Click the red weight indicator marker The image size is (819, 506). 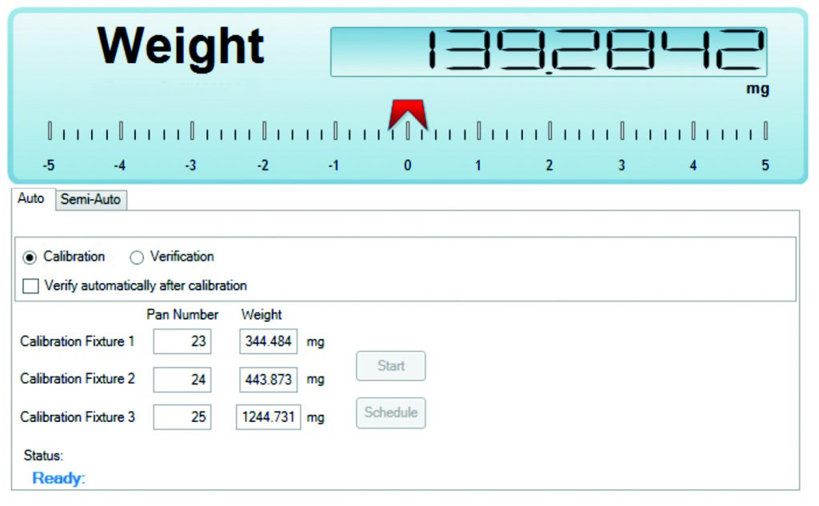(407, 114)
